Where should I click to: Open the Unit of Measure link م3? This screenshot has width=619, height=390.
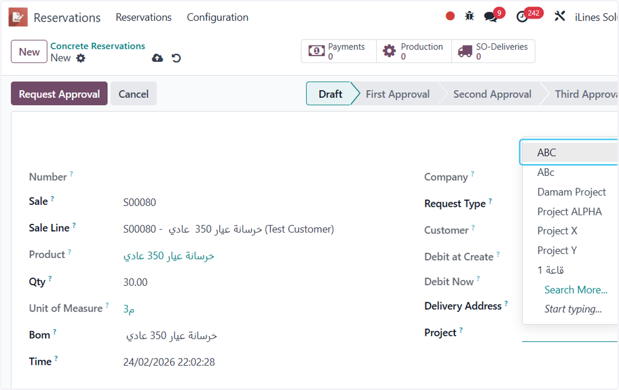tap(129, 308)
